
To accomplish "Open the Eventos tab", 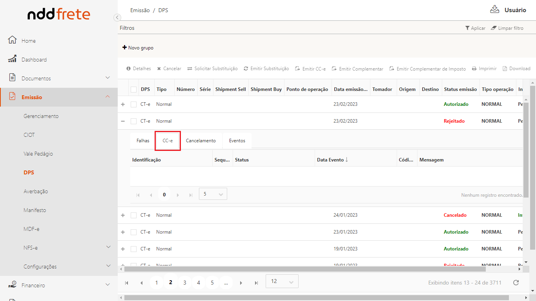I will tap(237, 141).
